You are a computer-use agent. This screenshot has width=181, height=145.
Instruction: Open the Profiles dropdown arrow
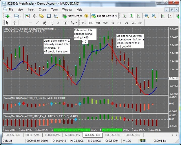click(x=21, y=16)
